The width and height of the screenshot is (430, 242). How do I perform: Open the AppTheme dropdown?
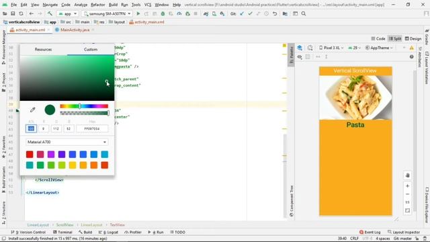[x=379, y=48]
